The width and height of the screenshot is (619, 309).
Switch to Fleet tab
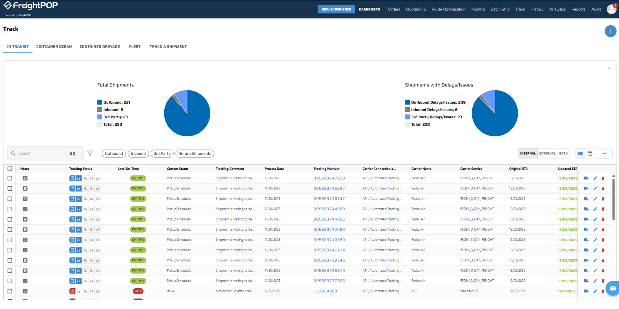(x=135, y=47)
